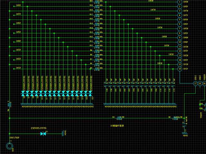Select connector pin 3 circle
The height and width of the screenshot is (154, 206).
click(x=180, y=11)
